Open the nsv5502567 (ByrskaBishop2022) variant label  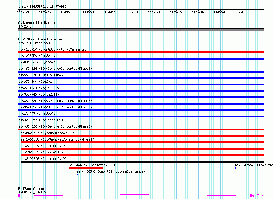tap(47, 133)
